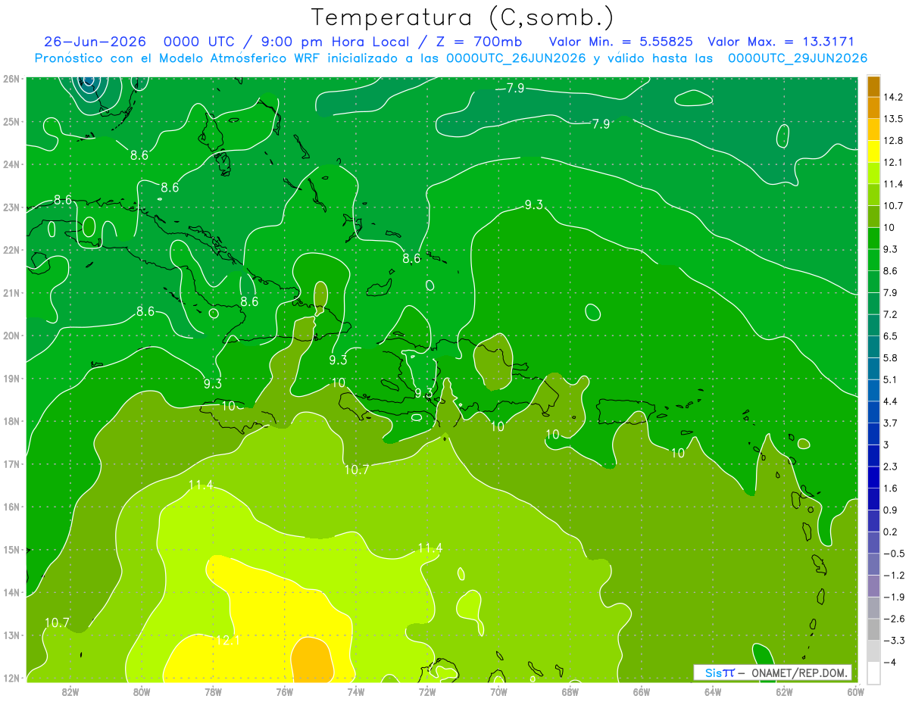Click the '62W' longitude axis label
The width and height of the screenshot is (909, 702).
pos(784,692)
